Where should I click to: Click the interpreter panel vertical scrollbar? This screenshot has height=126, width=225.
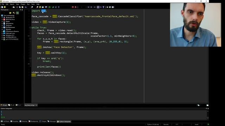(x=208, y=115)
